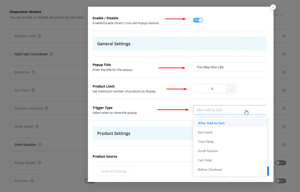This screenshot has width=300, height=192.
Task: Click the Popup Title text field
Action: (230, 67)
